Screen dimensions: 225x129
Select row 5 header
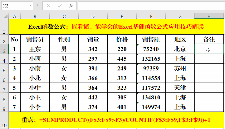click(x=4, y=68)
